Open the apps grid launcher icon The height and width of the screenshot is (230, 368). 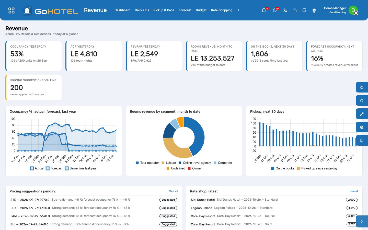11,10
